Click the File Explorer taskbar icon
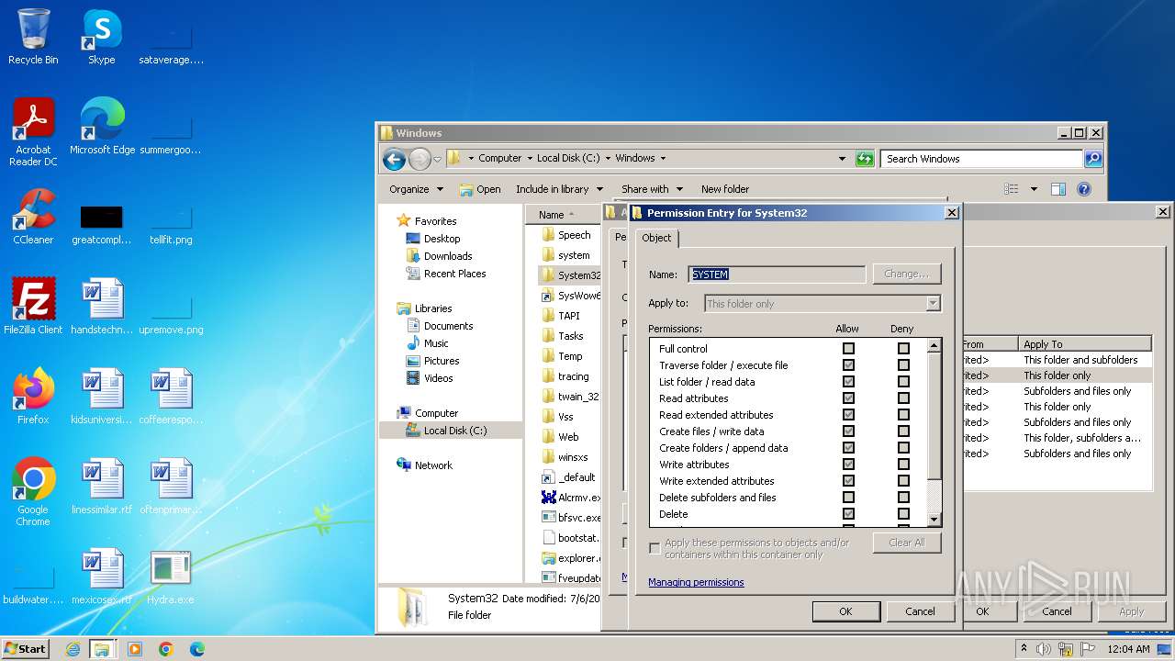Viewport: 1175px width, 661px height. (102, 649)
